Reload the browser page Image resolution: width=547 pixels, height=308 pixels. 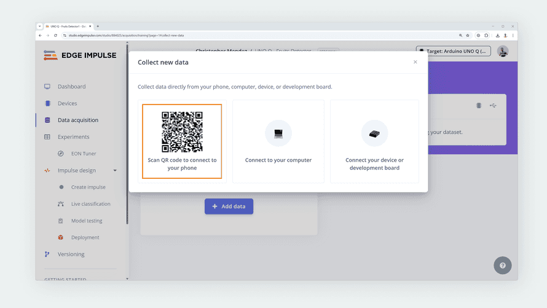[55, 36]
